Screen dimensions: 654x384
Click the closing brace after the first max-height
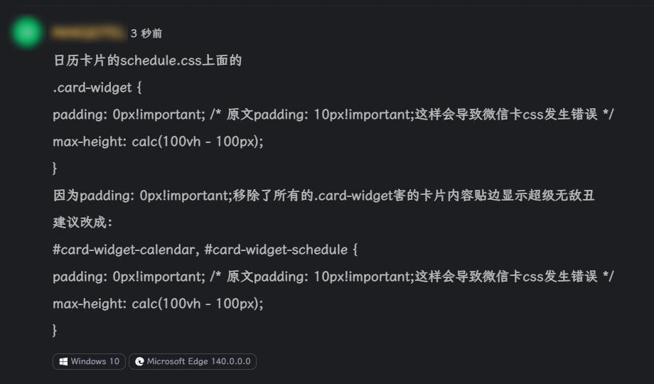pyautogui.click(x=55, y=168)
